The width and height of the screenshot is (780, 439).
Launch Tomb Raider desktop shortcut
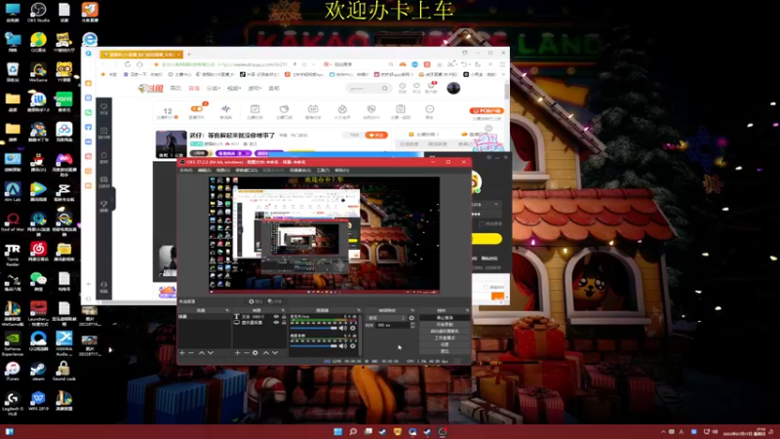point(13,255)
